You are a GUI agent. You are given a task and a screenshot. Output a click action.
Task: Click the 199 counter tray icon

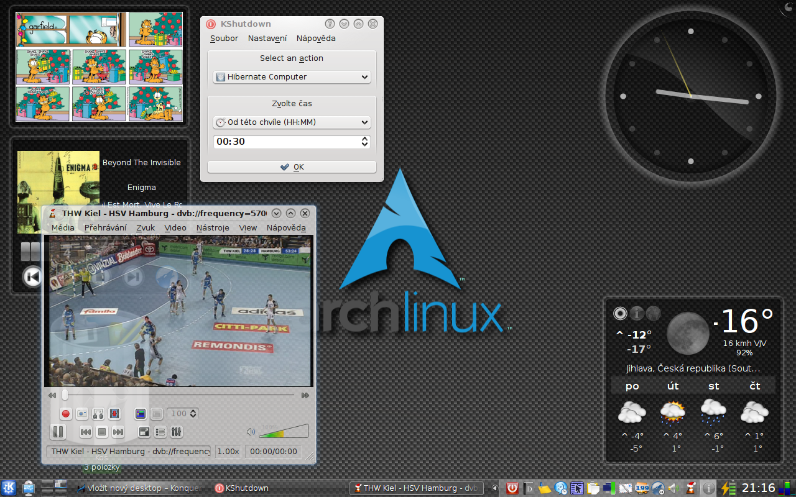[642, 488]
